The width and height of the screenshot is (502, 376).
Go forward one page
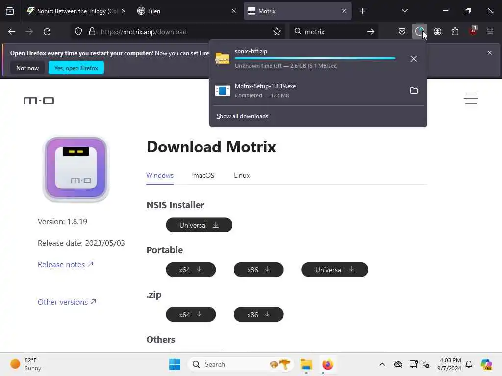29,32
